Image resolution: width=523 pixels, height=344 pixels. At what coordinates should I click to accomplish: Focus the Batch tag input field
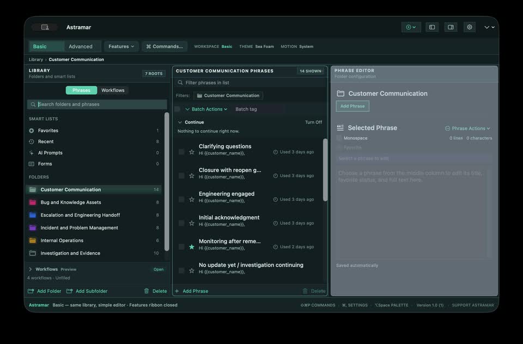click(258, 109)
